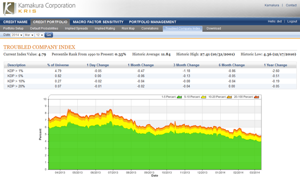
Task: Select the KDP > 5% row label
Action: [x=15, y=76]
